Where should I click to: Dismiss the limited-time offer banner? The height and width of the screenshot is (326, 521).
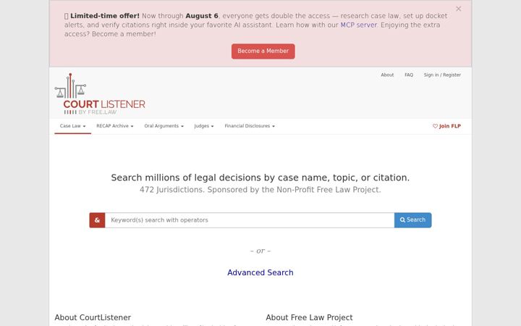coord(458,9)
